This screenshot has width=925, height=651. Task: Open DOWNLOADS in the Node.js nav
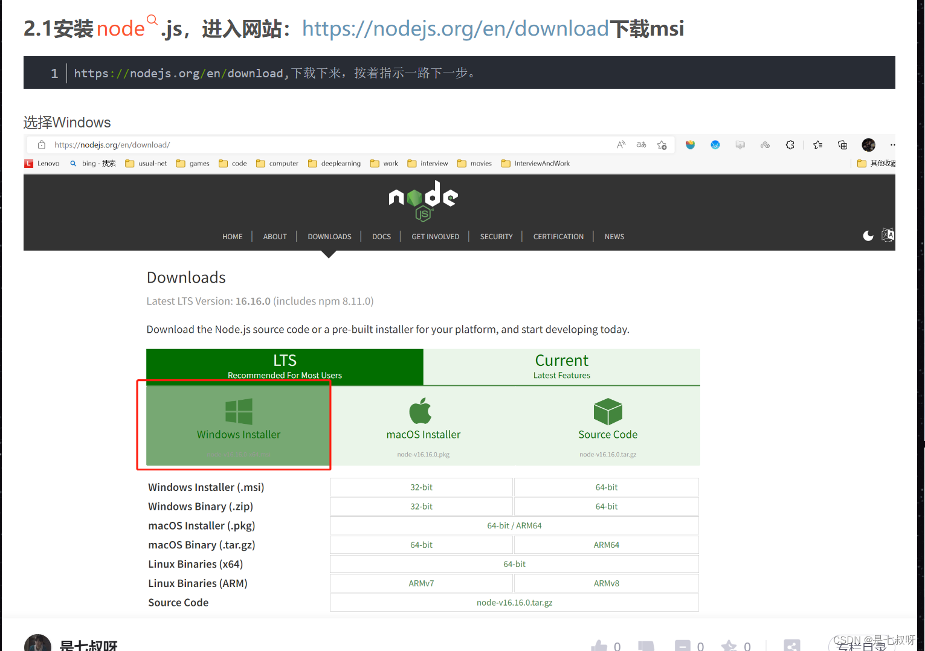[x=329, y=237]
